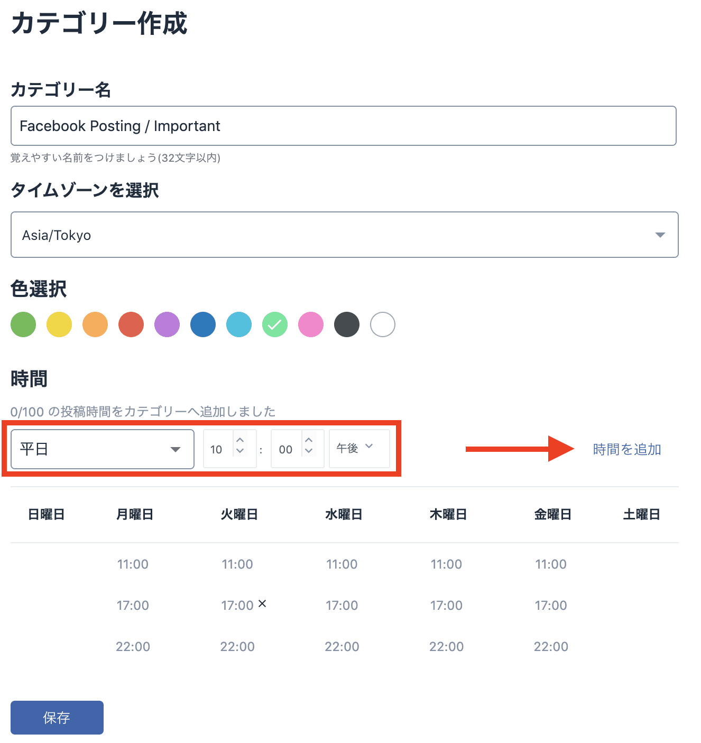This screenshot has width=701, height=743.
Task: Choose the red color swatch
Action: point(131,324)
